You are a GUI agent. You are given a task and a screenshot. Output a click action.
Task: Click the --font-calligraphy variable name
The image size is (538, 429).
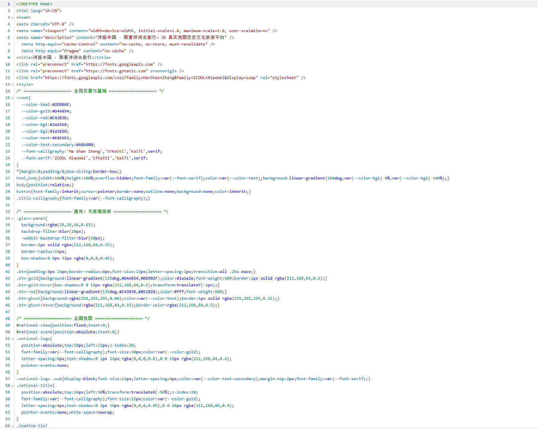(43, 151)
